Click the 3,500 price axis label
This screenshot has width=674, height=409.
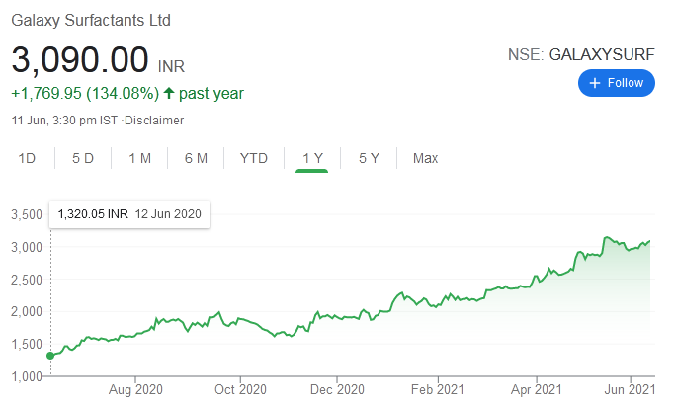coord(26,214)
